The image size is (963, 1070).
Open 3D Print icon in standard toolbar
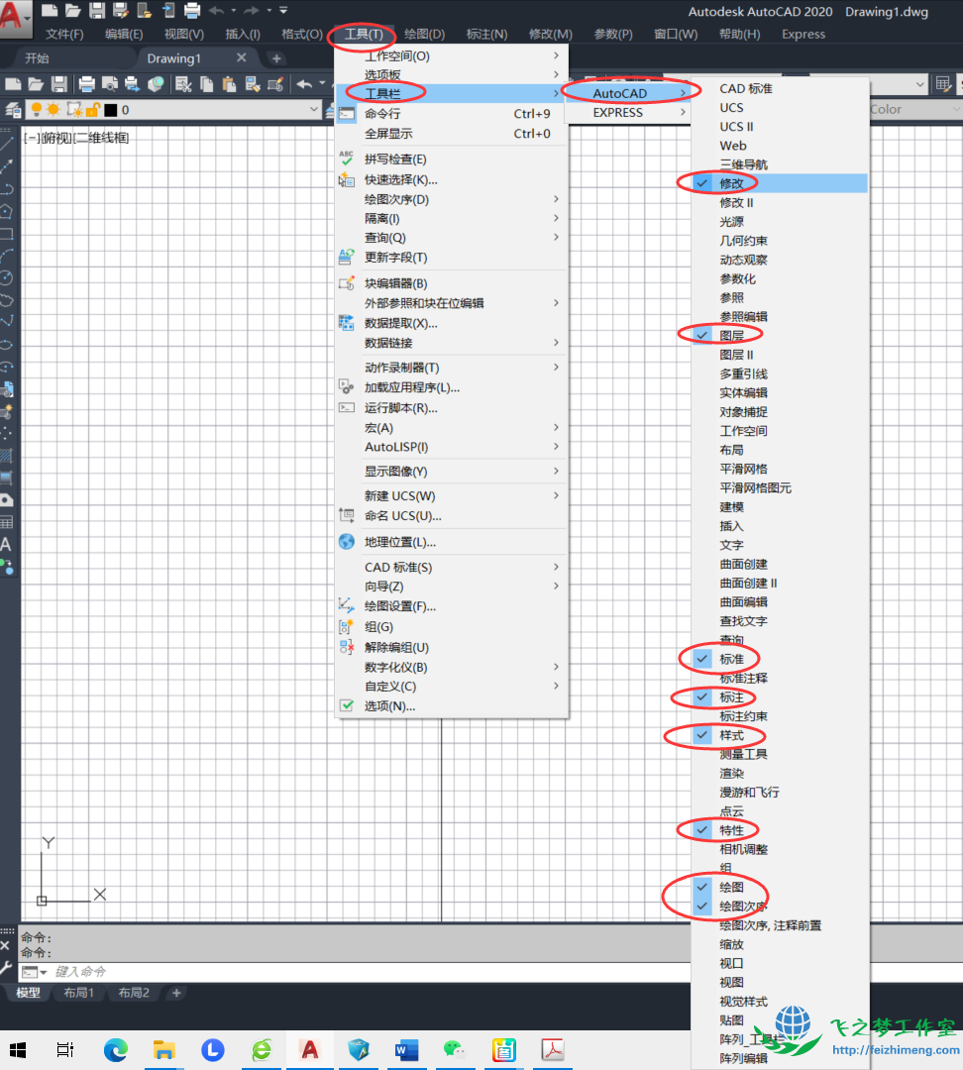157,84
